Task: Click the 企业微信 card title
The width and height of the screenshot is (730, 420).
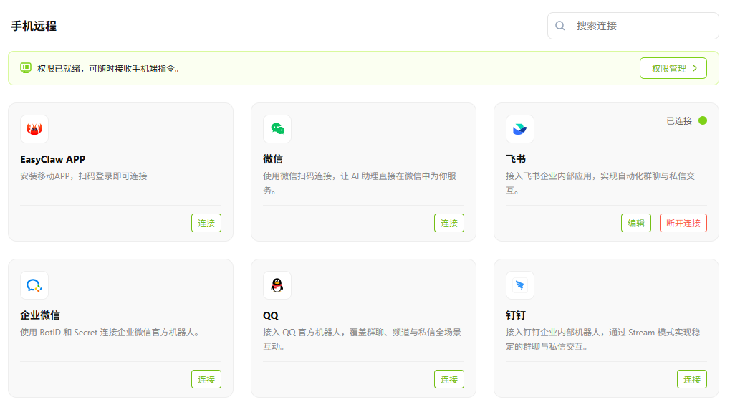Action: (40, 315)
